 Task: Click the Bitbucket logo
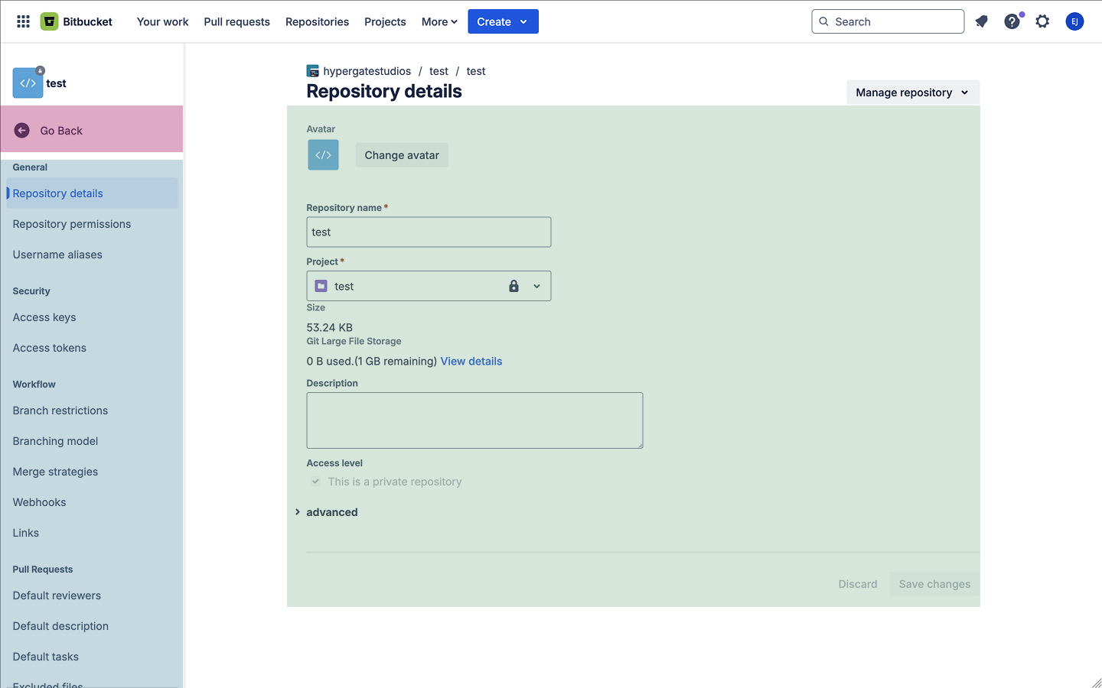50,21
